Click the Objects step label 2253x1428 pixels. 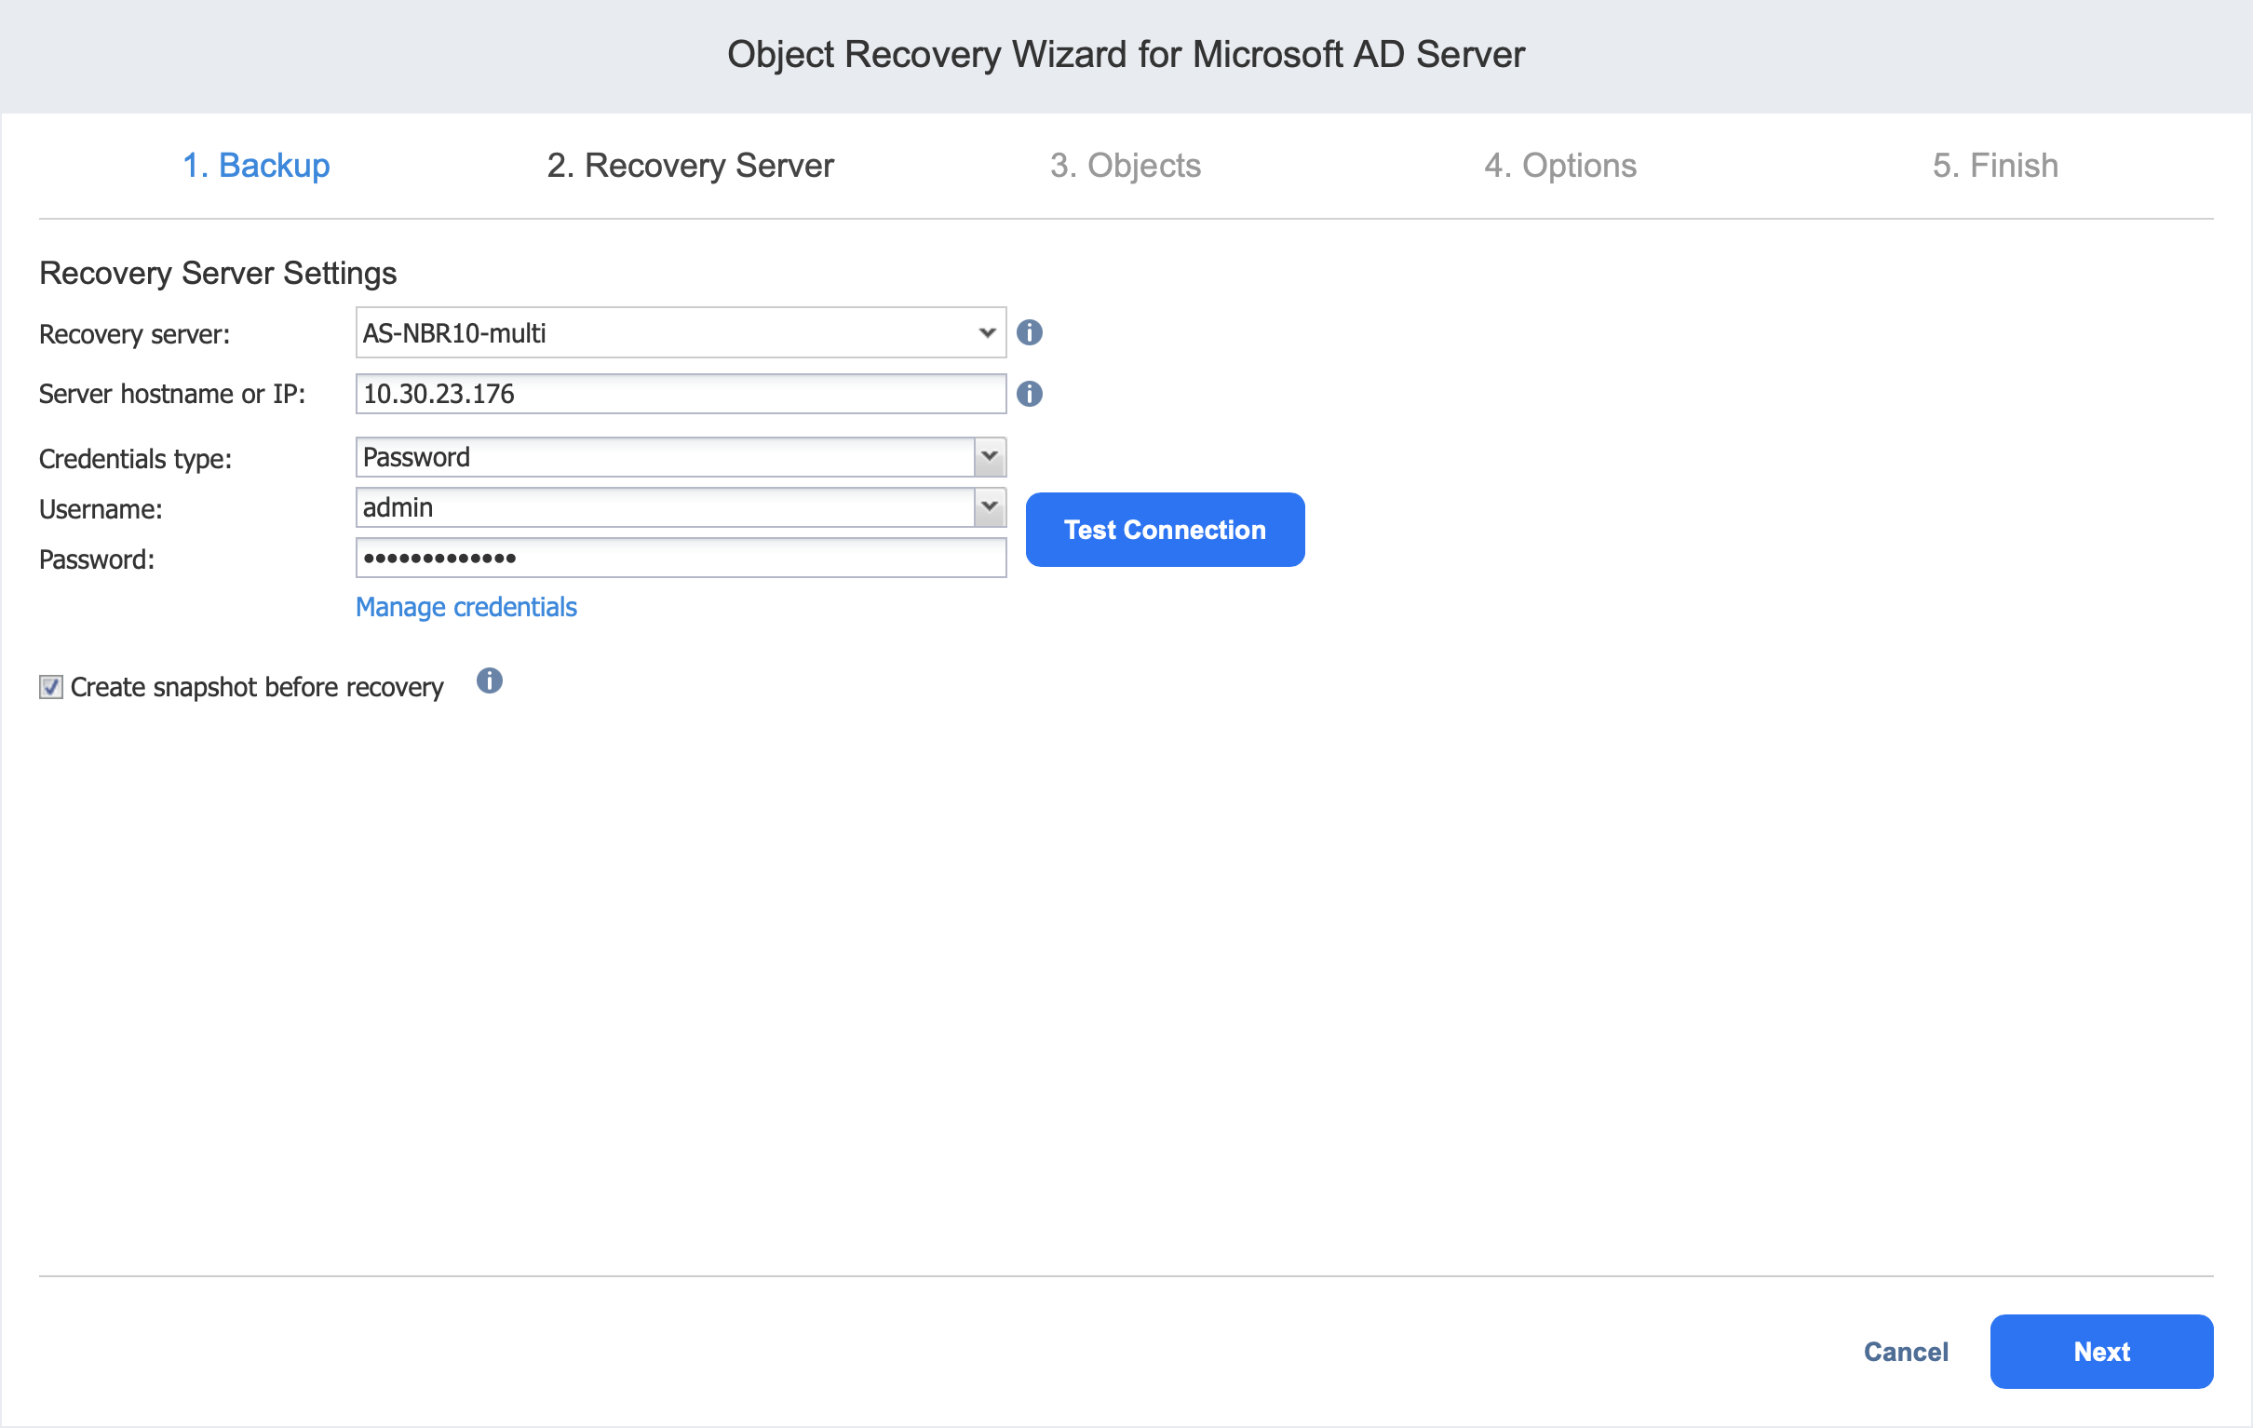point(1125,166)
